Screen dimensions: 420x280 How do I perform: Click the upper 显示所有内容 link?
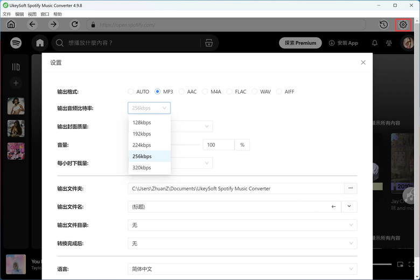(386, 123)
